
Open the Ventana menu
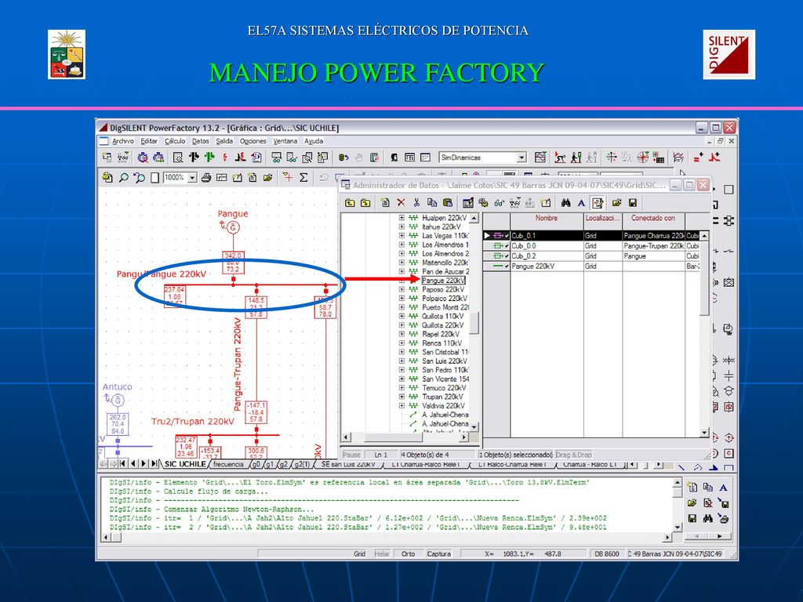coord(285,141)
